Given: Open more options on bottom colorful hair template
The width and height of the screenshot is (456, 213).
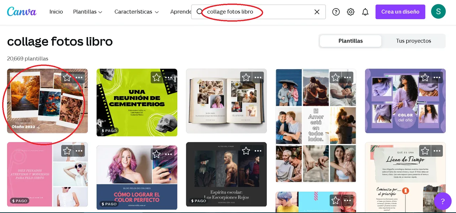Looking at the screenshot, I should point(347,201).
